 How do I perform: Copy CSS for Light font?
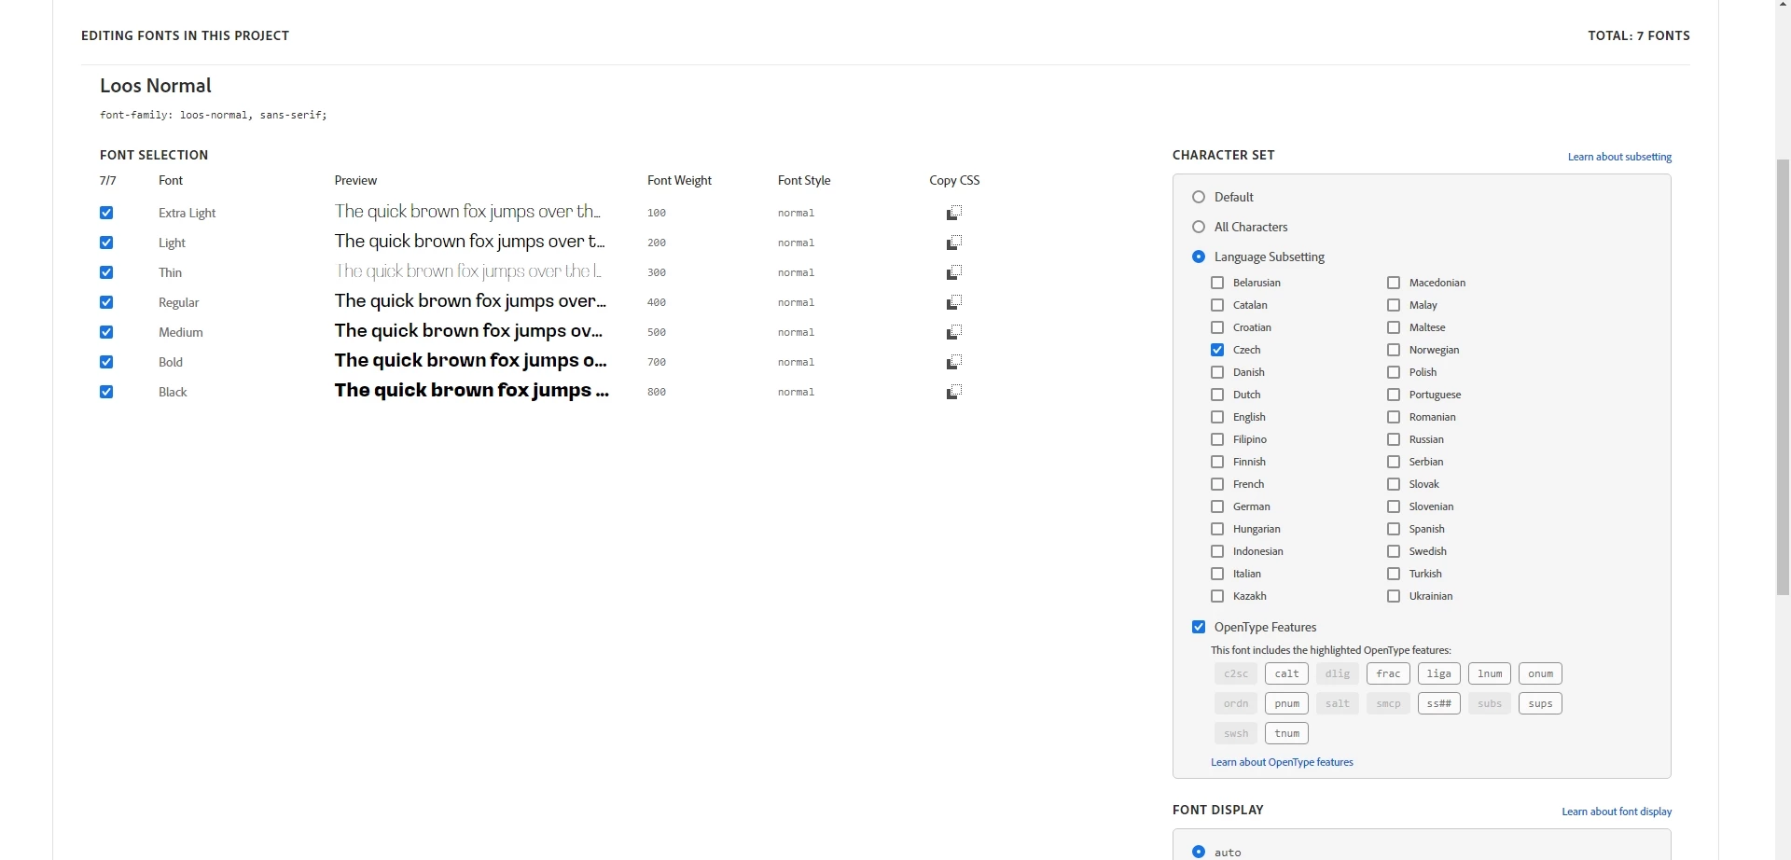tap(954, 243)
